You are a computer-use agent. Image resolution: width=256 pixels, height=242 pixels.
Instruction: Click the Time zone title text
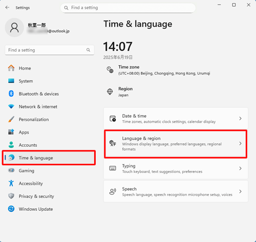129,67
